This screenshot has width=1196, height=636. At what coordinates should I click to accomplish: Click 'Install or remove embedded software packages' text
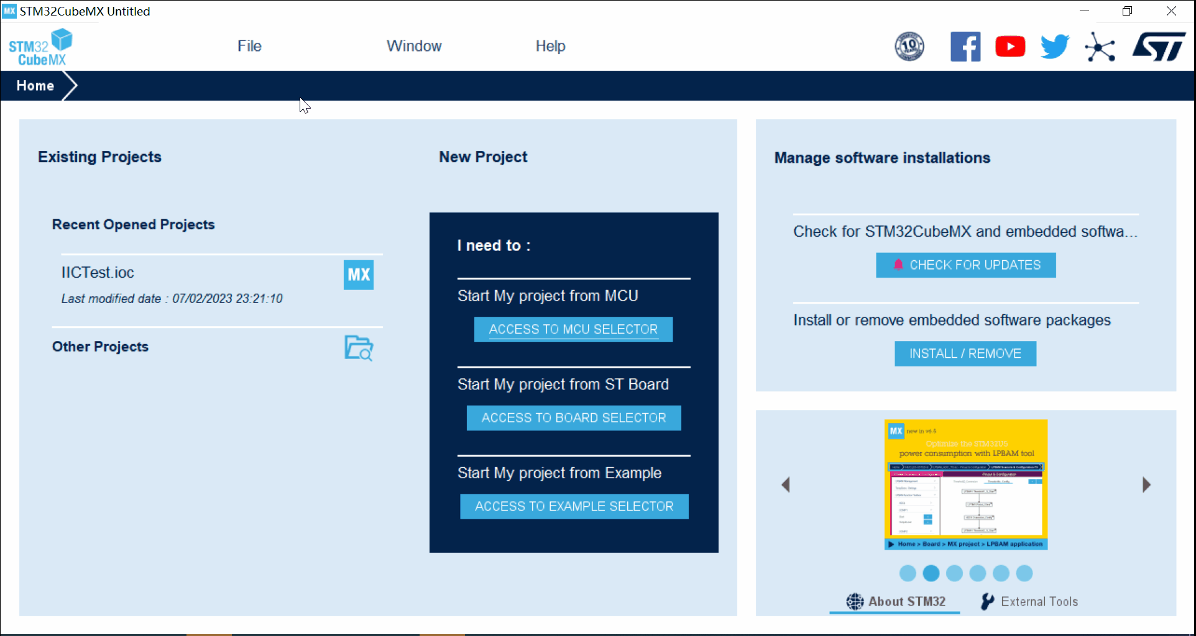(952, 320)
